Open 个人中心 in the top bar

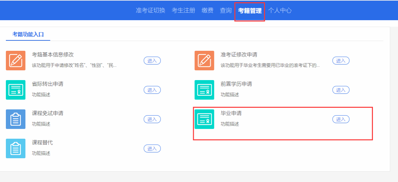coord(280,10)
